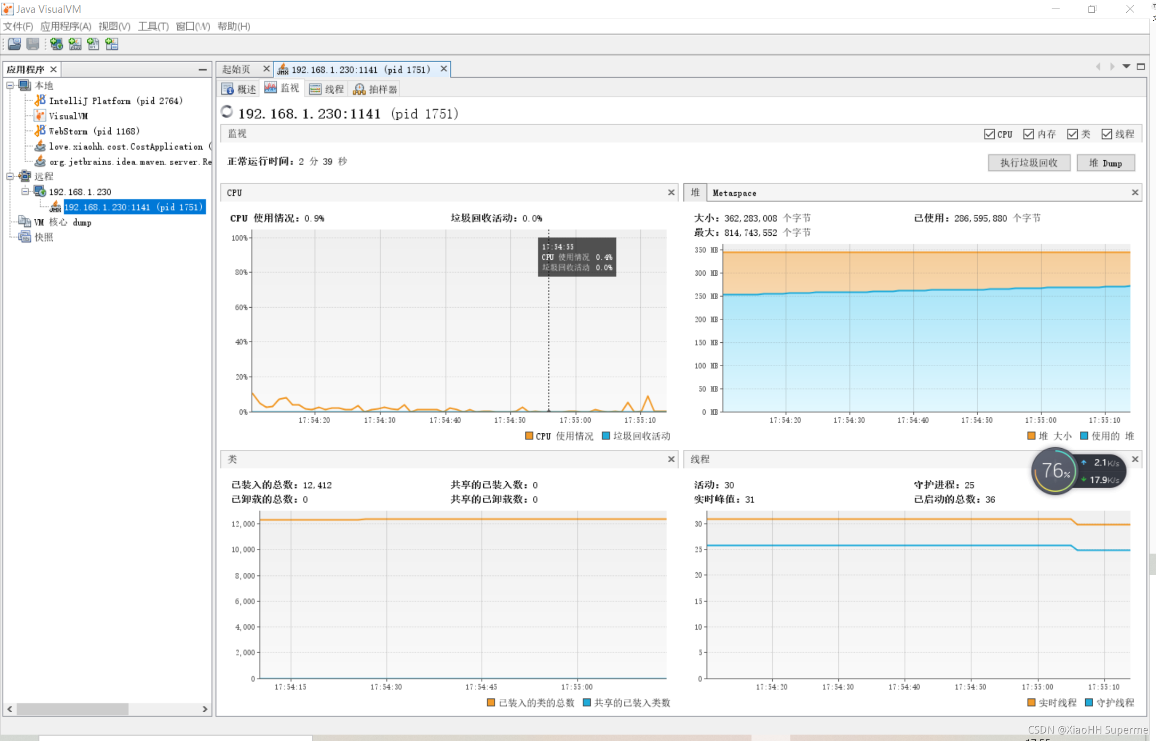Click Add JMX Connection toolbar icon
This screenshot has width=1156, height=741.
tap(75, 44)
